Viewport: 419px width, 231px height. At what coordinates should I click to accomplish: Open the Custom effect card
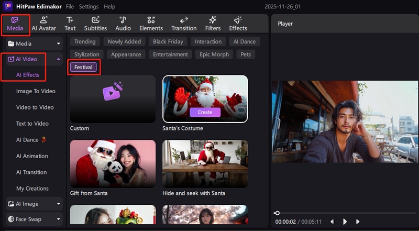[x=113, y=99]
